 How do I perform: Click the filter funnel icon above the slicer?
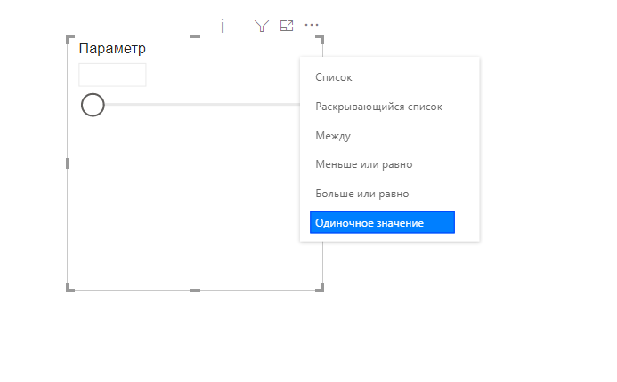[262, 26]
